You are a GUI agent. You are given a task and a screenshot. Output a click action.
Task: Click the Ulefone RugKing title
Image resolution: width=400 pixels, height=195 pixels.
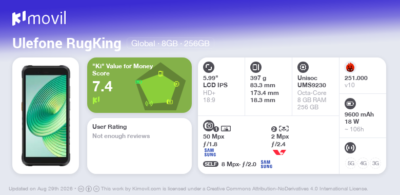(x=67, y=44)
